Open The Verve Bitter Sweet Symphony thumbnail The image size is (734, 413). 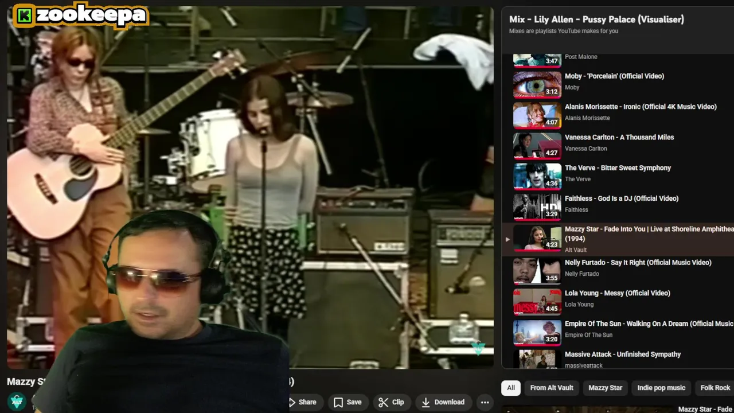537,176
